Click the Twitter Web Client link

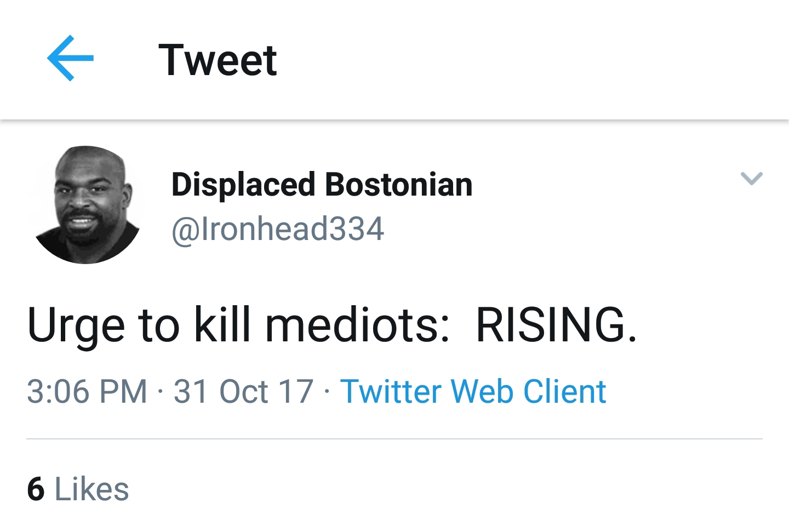[473, 391]
